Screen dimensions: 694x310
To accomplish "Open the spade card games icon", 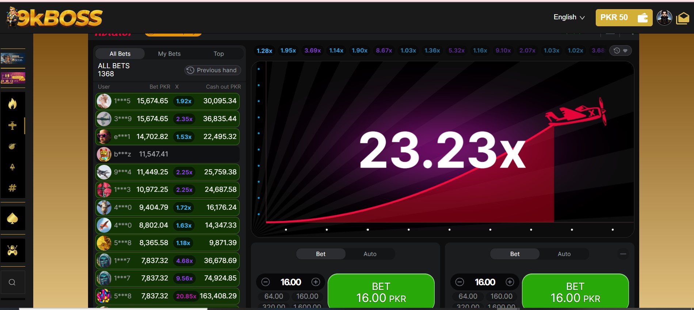I will (12, 218).
